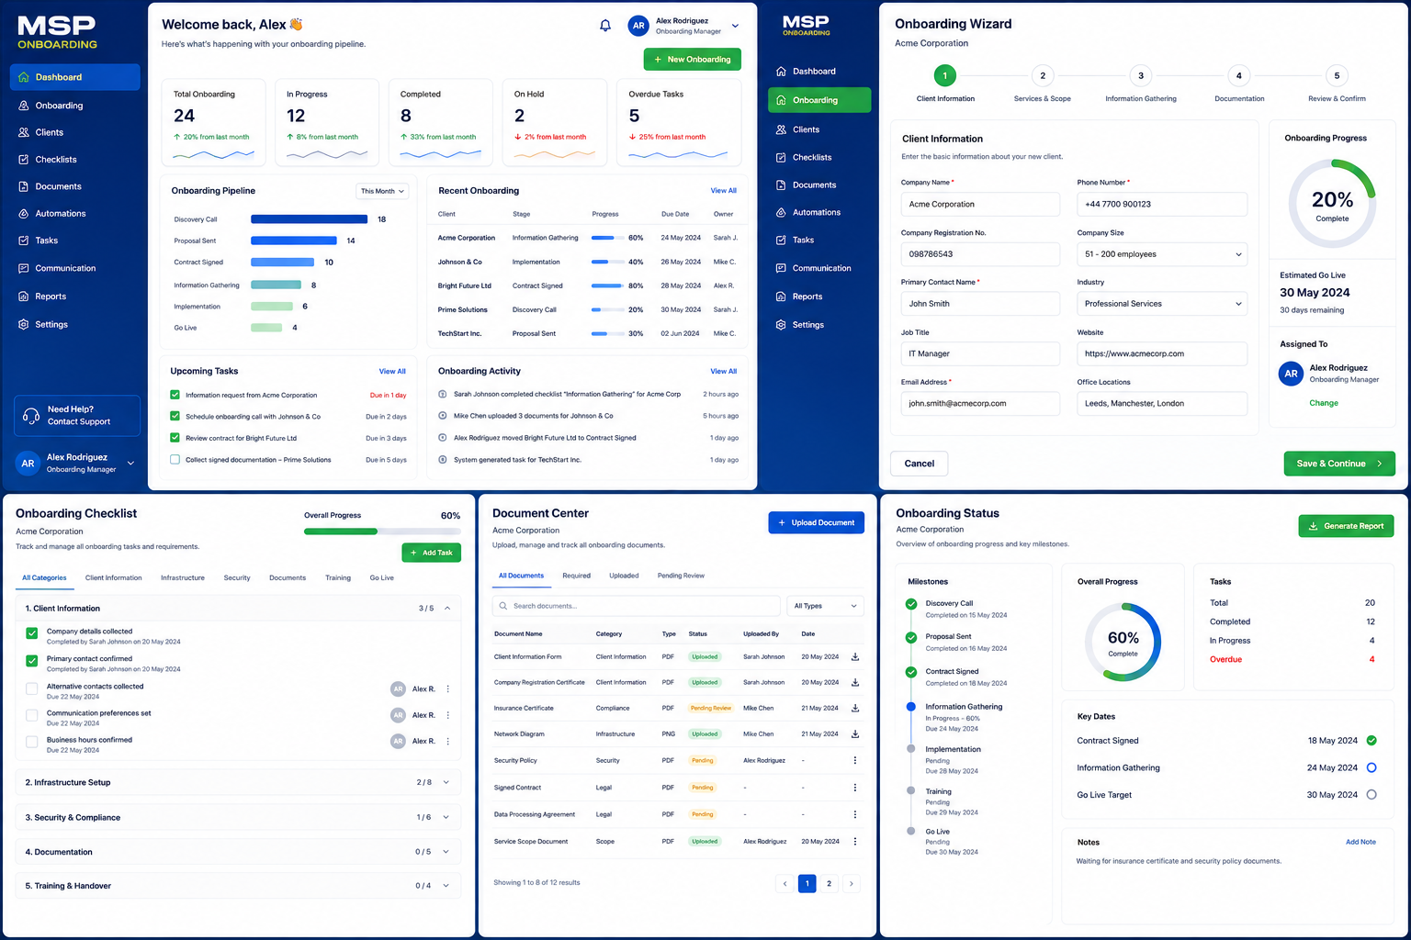Click the Add Note link in Notes
The width and height of the screenshot is (1411, 940).
point(1360,842)
